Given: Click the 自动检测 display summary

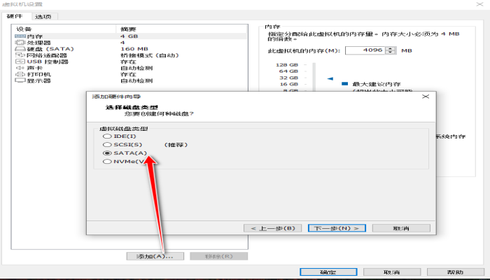Looking at the screenshot, I should (136, 80).
